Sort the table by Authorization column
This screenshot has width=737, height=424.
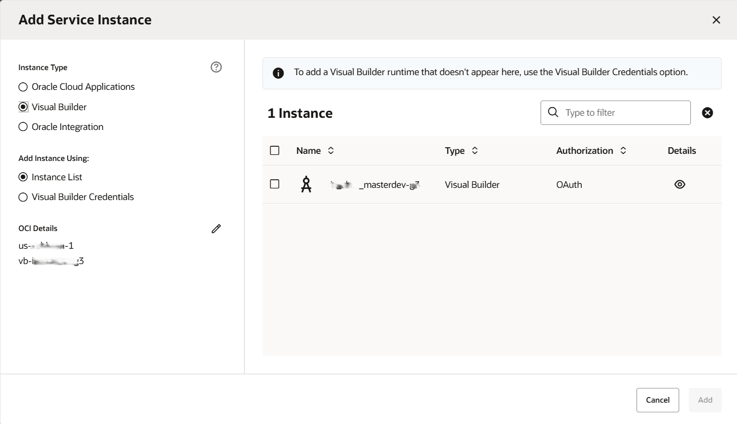pos(623,150)
